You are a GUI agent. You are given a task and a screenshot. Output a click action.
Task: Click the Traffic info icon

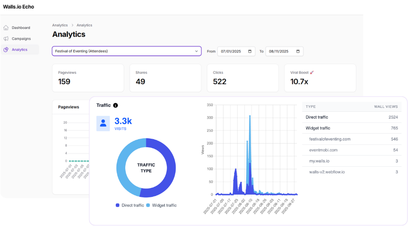115,105
